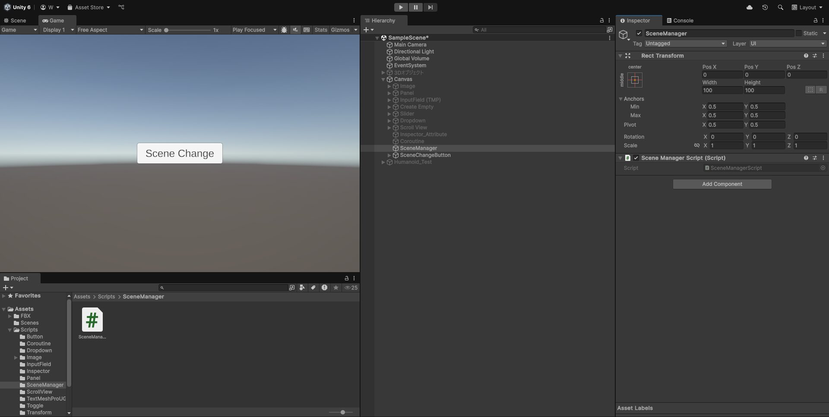Click the search icon in the top toolbar
Image resolution: width=829 pixels, height=417 pixels.
(x=780, y=7)
